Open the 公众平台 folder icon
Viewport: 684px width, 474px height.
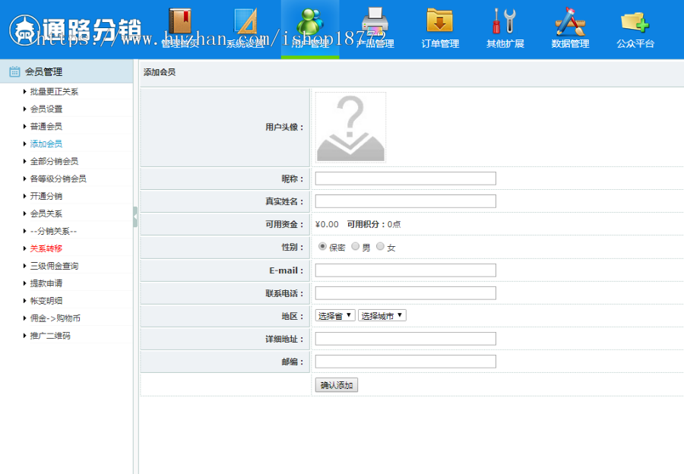coord(635,23)
